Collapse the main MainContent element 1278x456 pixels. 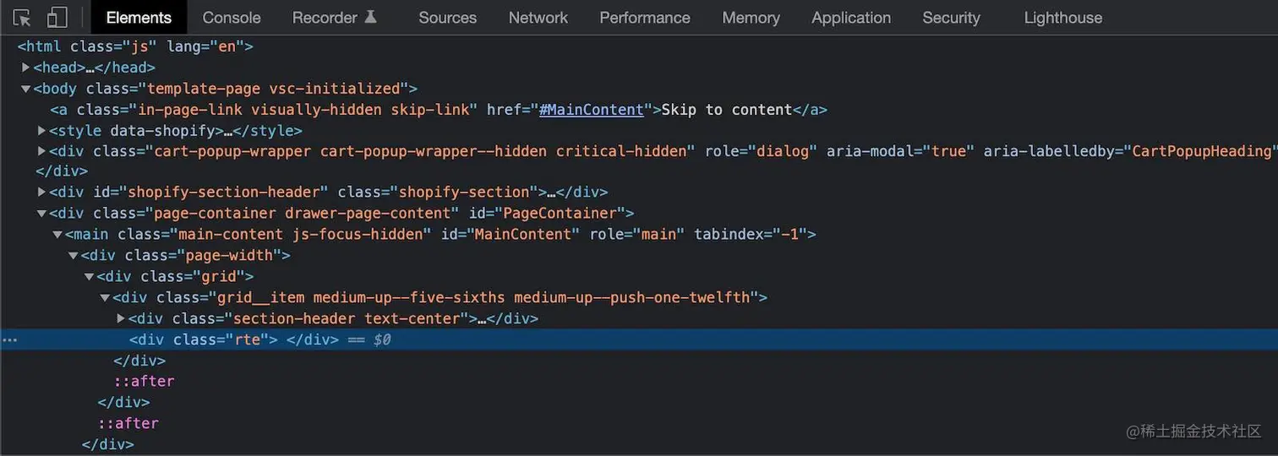tap(57, 234)
